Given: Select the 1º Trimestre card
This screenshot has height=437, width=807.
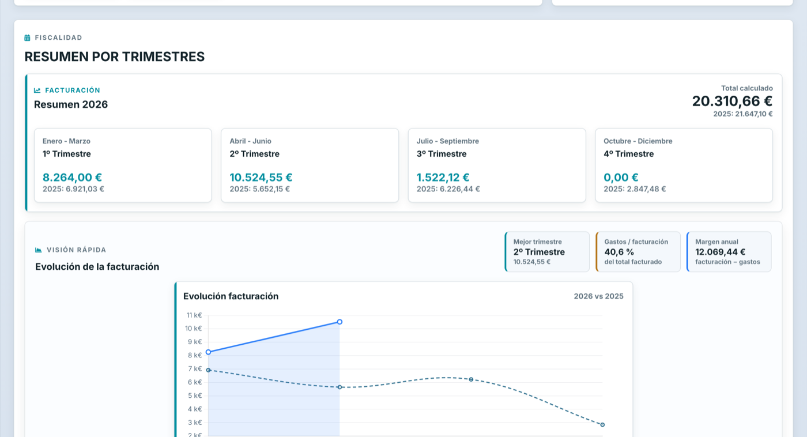Looking at the screenshot, I should point(123,165).
